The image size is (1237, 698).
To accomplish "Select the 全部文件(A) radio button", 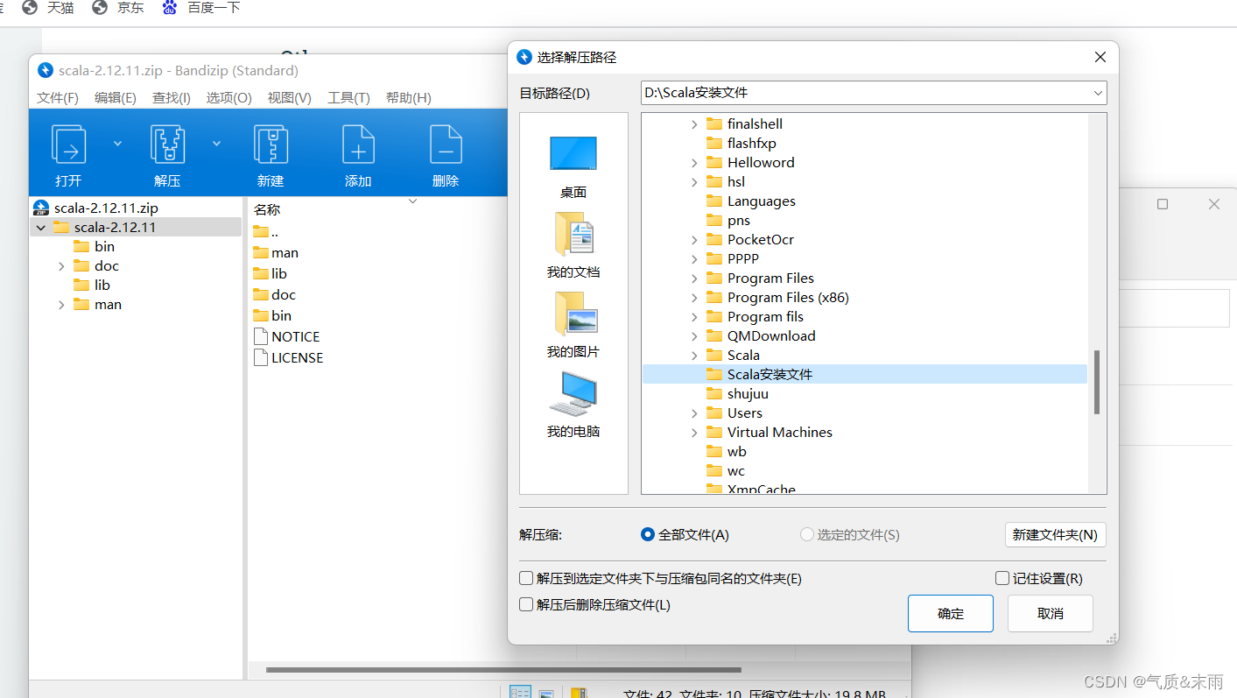I will click(x=648, y=534).
